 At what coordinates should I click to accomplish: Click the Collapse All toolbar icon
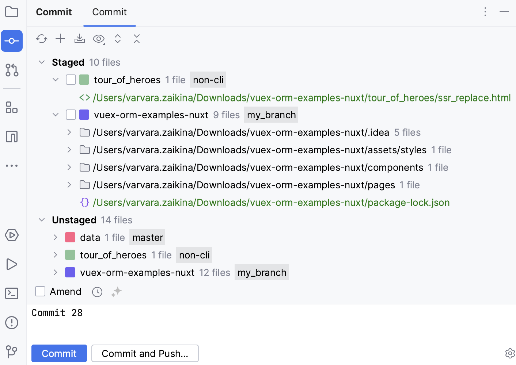coord(137,39)
